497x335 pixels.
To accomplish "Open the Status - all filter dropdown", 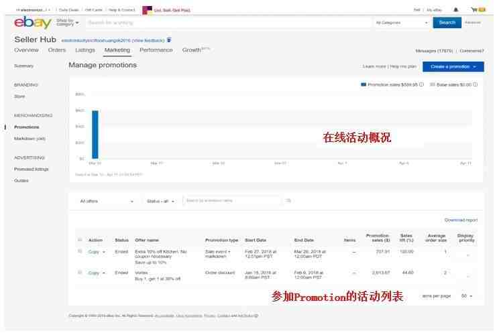I will click(x=161, y=201).
